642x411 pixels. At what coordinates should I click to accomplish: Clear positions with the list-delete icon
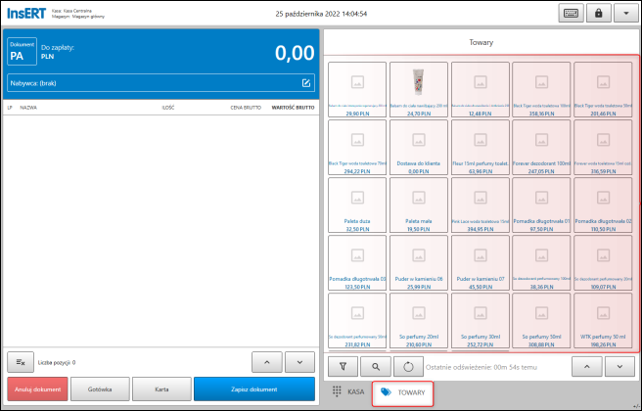tap(21, 362)
